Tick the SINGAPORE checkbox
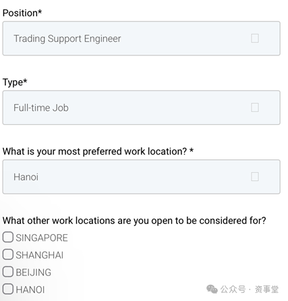The image size is (288, 301). point(8,238)
